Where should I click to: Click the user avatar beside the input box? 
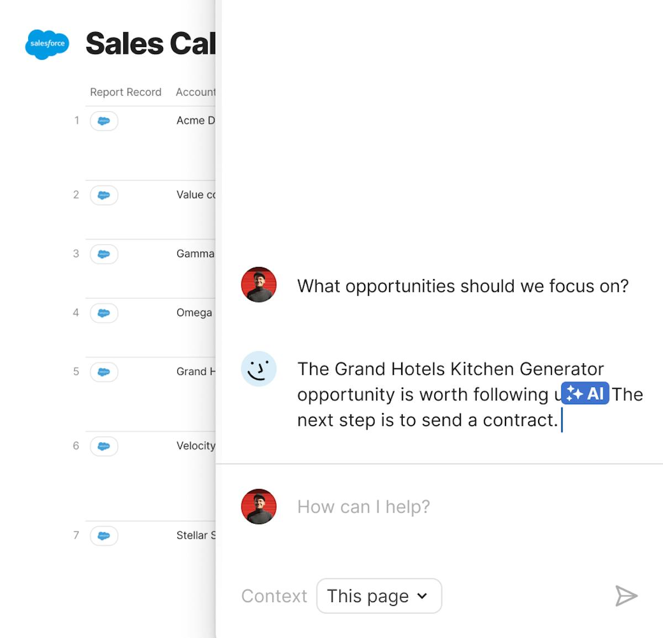[259, 506]
